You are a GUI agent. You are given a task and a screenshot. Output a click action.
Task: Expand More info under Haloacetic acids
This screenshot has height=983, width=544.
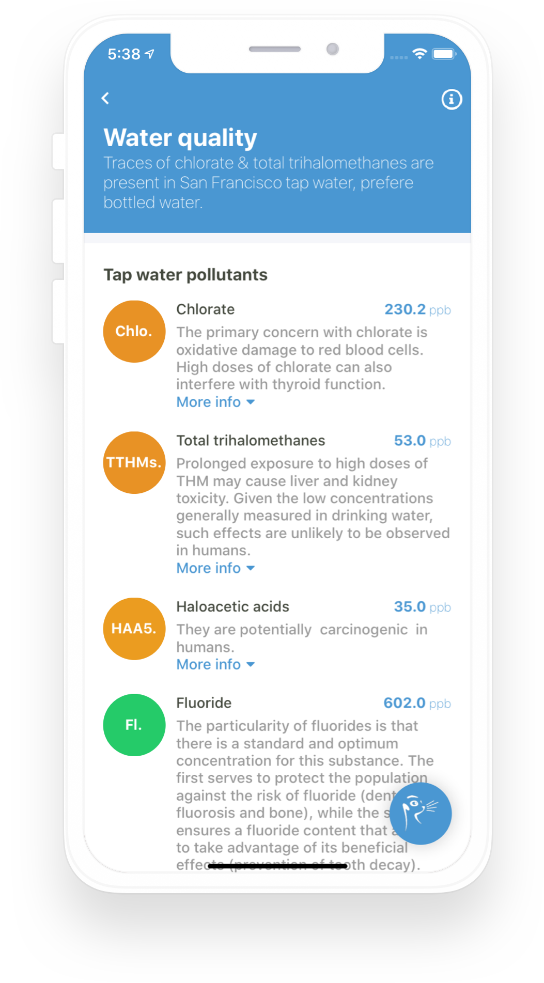216,664
